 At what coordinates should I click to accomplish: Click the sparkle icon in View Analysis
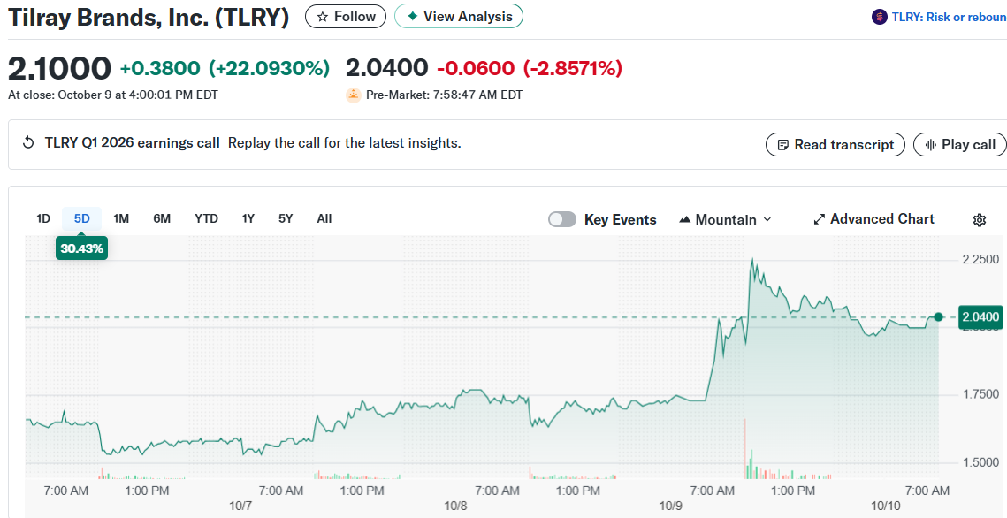pyautogui.click(x=412, y=17)
